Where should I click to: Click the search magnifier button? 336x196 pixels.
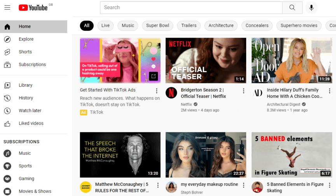[x=292, y=7]
